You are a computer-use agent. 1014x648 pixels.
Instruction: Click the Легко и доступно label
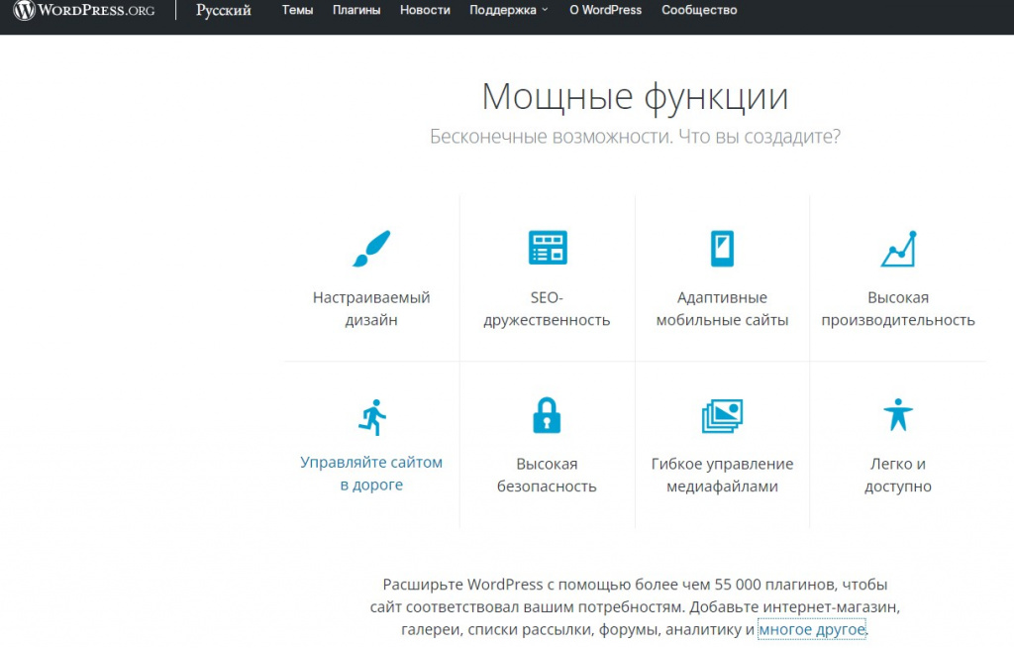(x=898, y=476)
